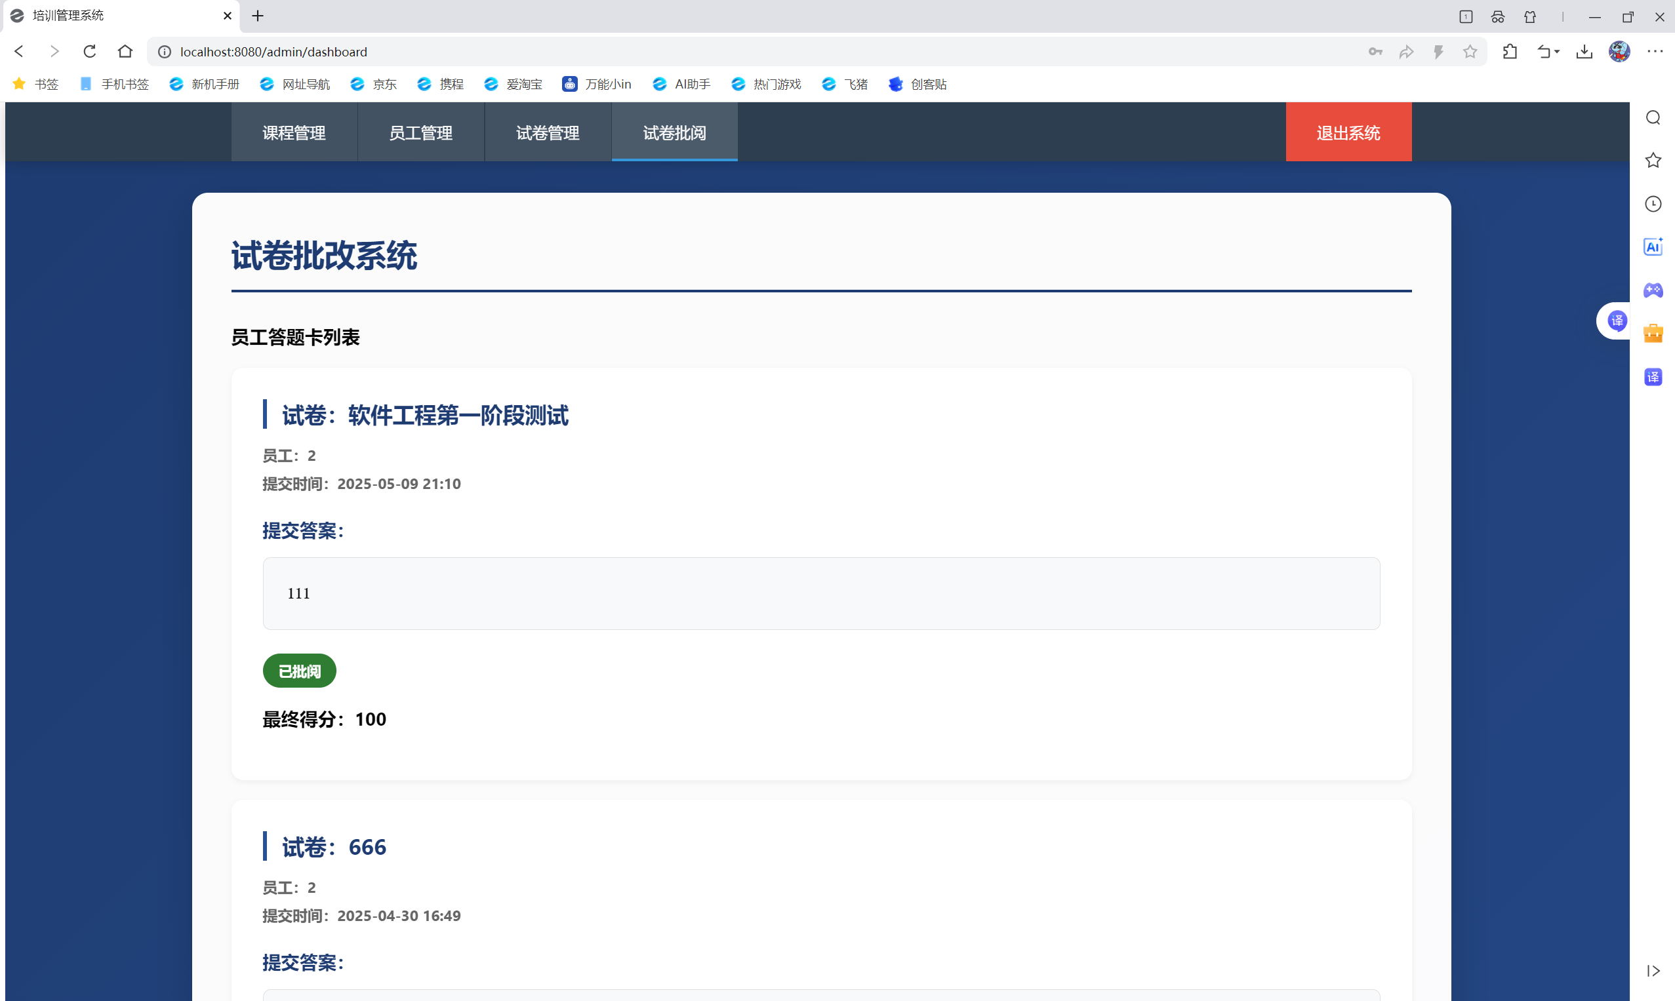Open the sidebar favorites star panel
The image size is (1675, 1001).
click(1653, 161)
